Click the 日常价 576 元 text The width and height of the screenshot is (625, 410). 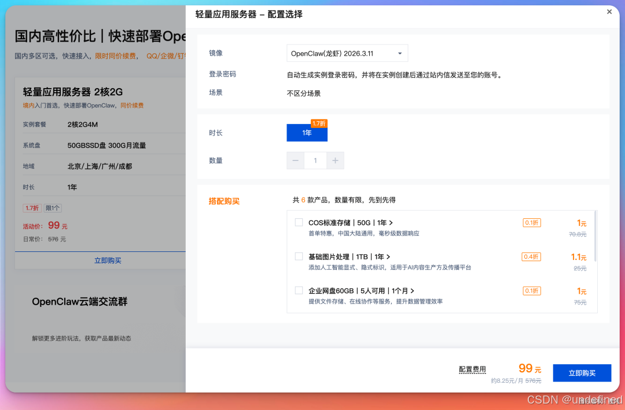click(44, 239)
